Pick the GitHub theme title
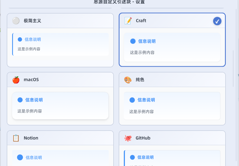This screenshot has height=166, width=239. [x=143, y=138]
